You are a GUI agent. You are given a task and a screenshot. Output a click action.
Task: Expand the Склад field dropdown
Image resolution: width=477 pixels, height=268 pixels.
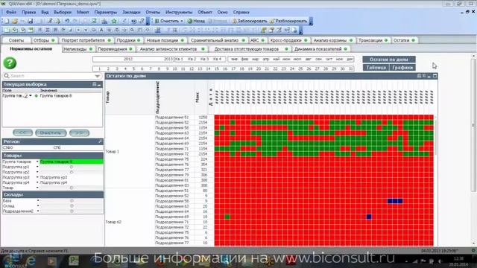coord(38,205)
